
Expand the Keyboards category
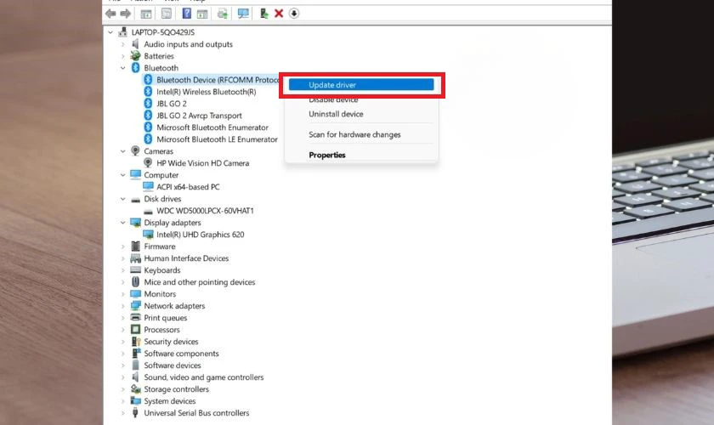122,270
